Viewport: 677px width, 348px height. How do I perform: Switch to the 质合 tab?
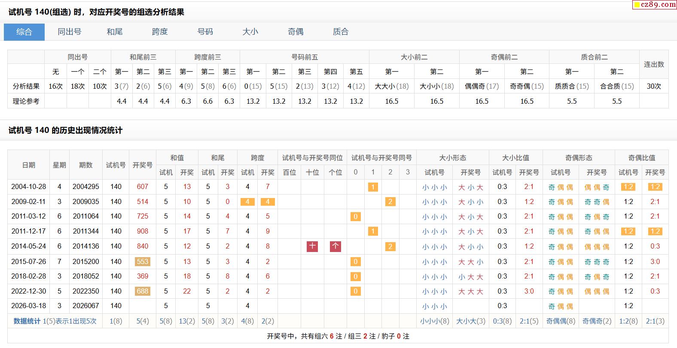point(341,32)
